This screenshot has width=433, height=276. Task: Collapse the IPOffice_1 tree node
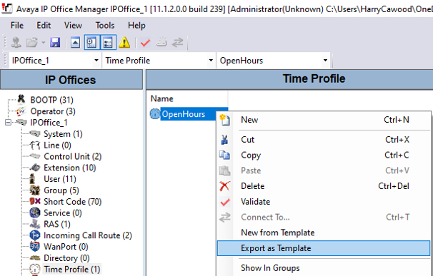coord(9,122)
